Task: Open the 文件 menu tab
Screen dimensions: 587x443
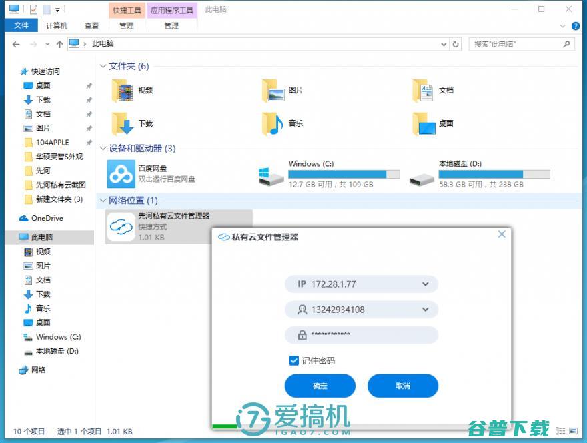Action: [x=21, y=25]
